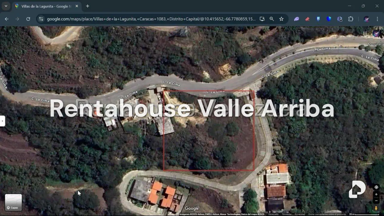Close the Villas de la Lagunita tab

(76, 6)
